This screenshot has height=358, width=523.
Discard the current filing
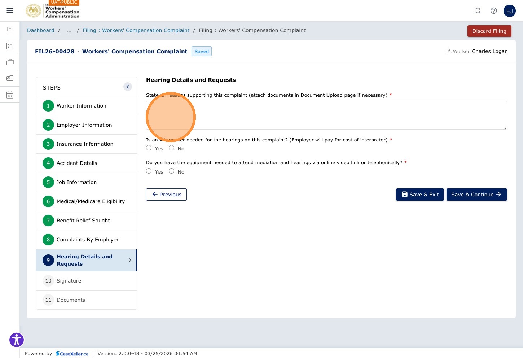coord(489,31)
